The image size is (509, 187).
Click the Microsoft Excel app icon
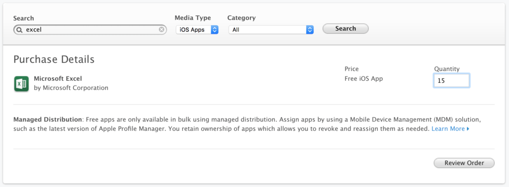pos(21,84)
